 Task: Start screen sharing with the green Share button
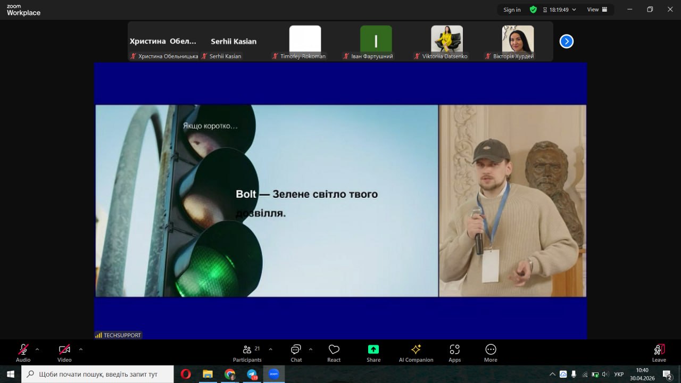pos(373,353)
